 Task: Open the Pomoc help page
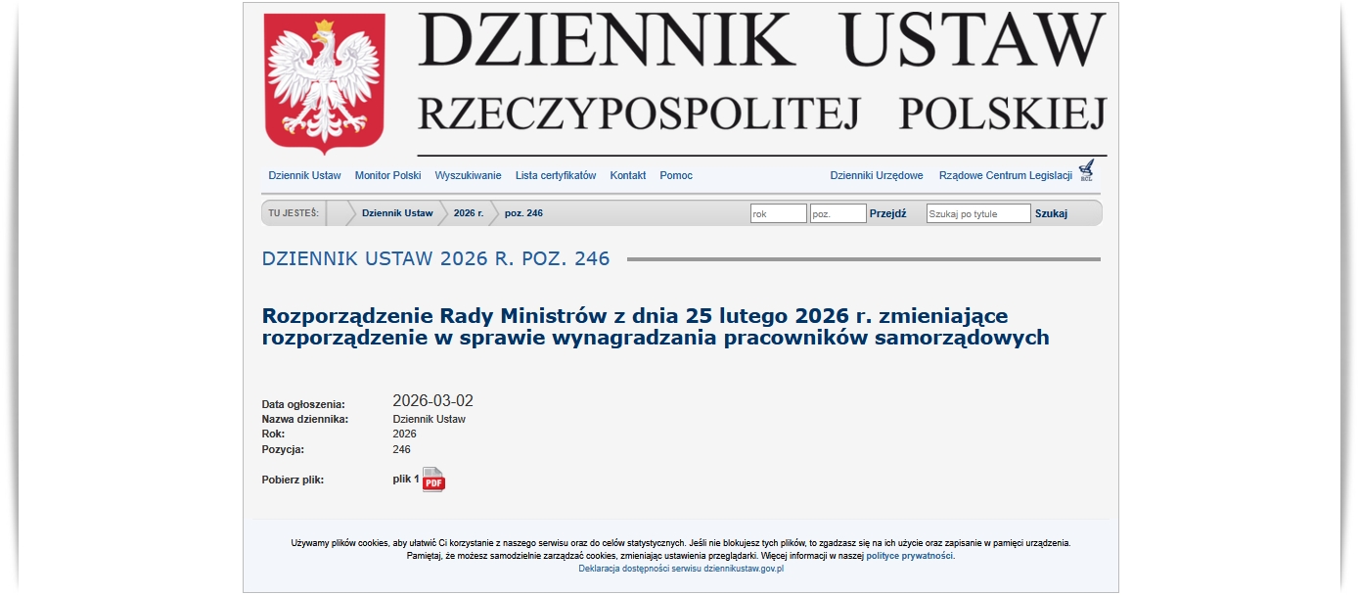click(675, 176)
